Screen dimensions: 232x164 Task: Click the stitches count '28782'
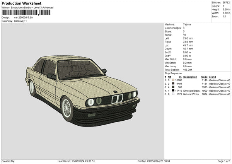[226, 3]
